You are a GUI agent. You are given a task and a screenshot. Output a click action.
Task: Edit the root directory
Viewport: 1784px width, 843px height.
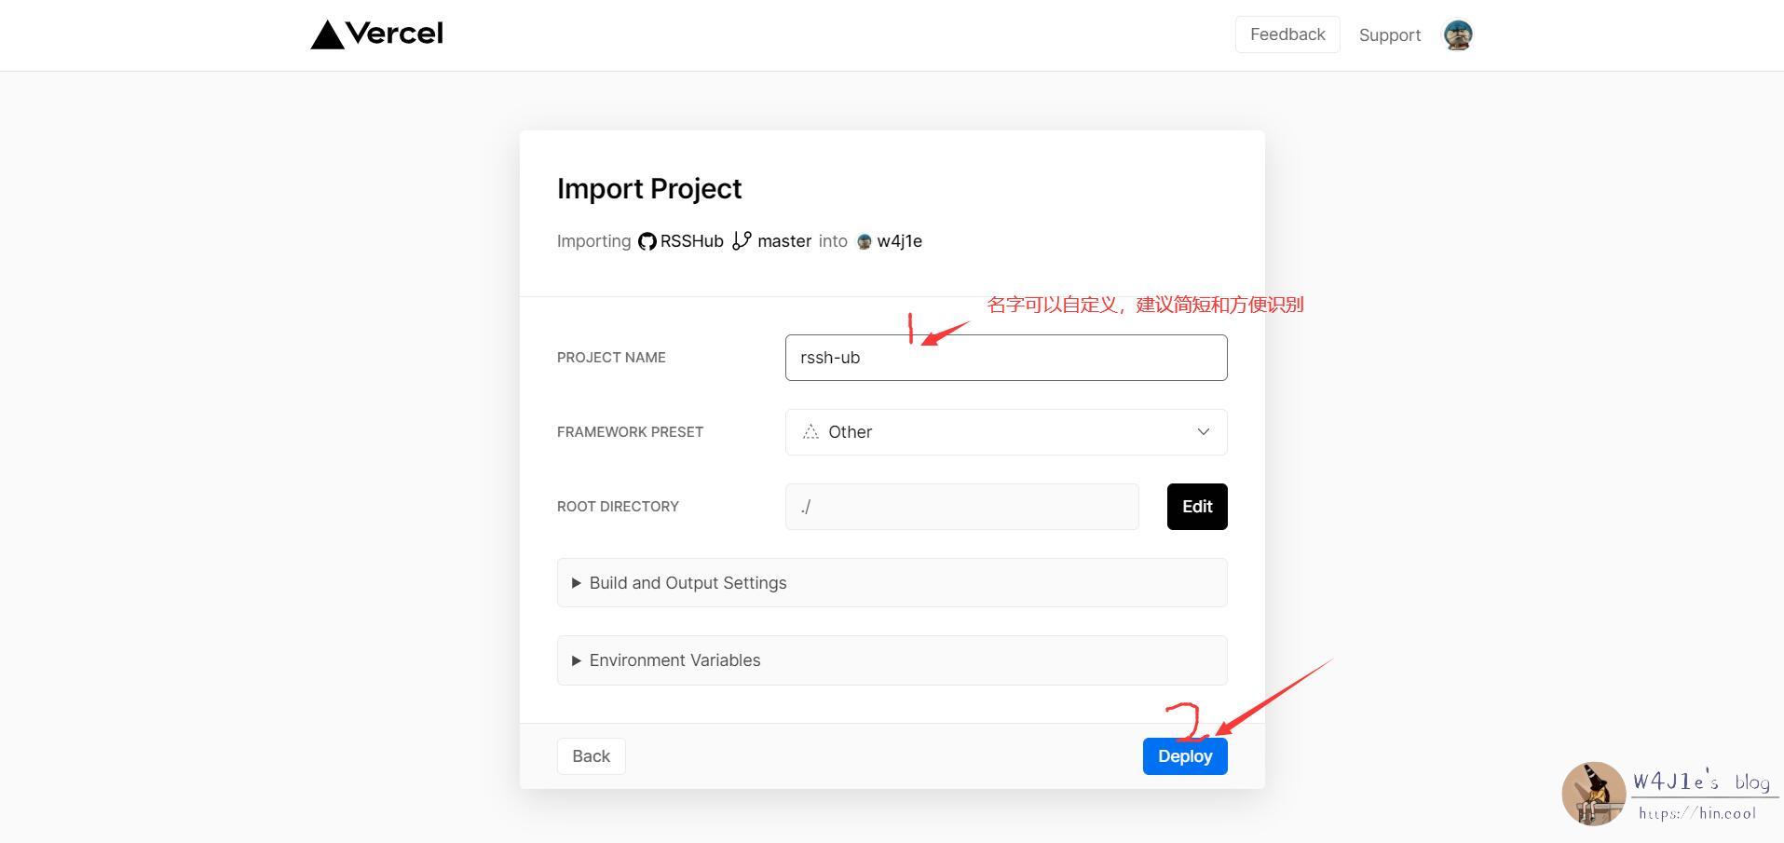(x=1196, y=507)
